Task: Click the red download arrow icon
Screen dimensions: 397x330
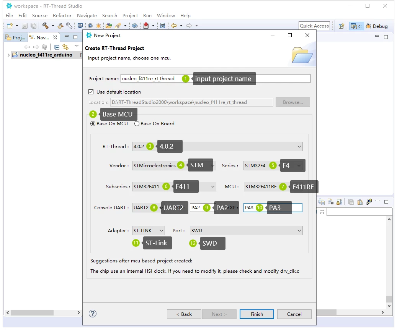Action: click(146, 26)
